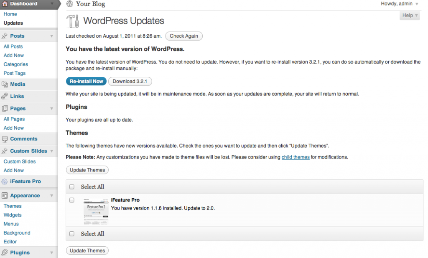Image resolution: width=428 pixels, height=258 pixels.
Task: Open the iFeature Pro settings label
Action: pos(25,181)
